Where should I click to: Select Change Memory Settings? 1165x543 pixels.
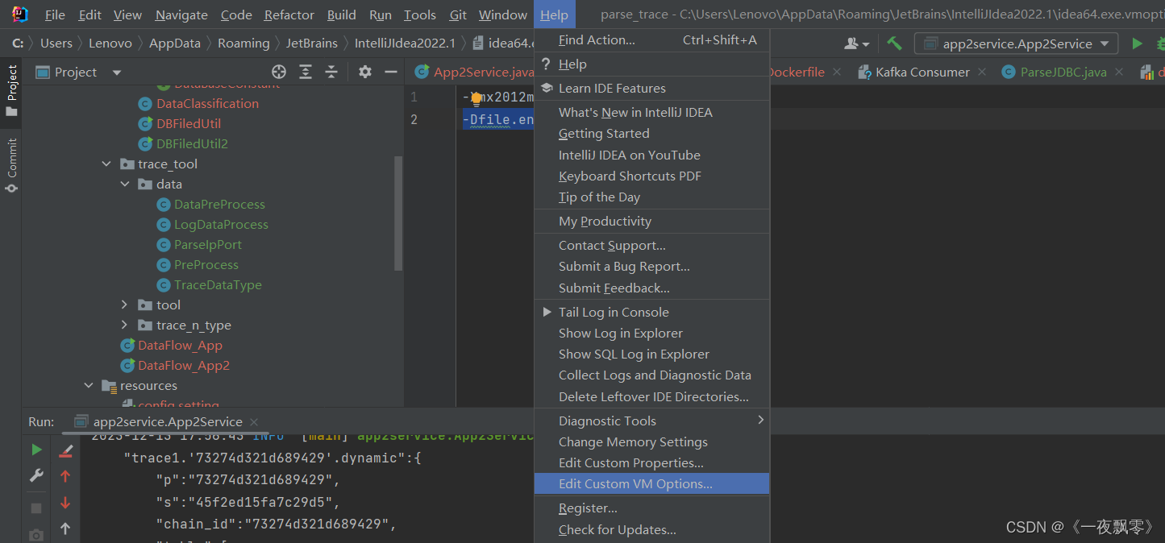click(651, 441)
